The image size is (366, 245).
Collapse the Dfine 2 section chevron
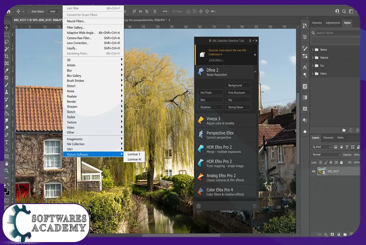tap(255, 72)
